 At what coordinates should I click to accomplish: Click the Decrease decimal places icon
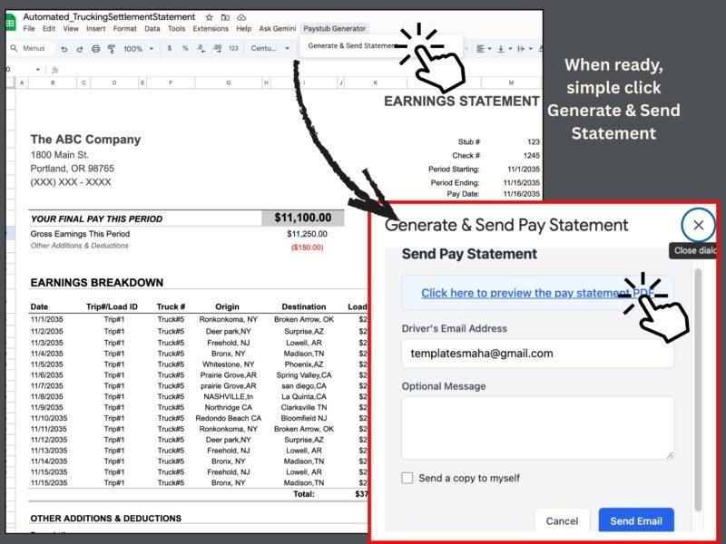[x=201, y=48]
